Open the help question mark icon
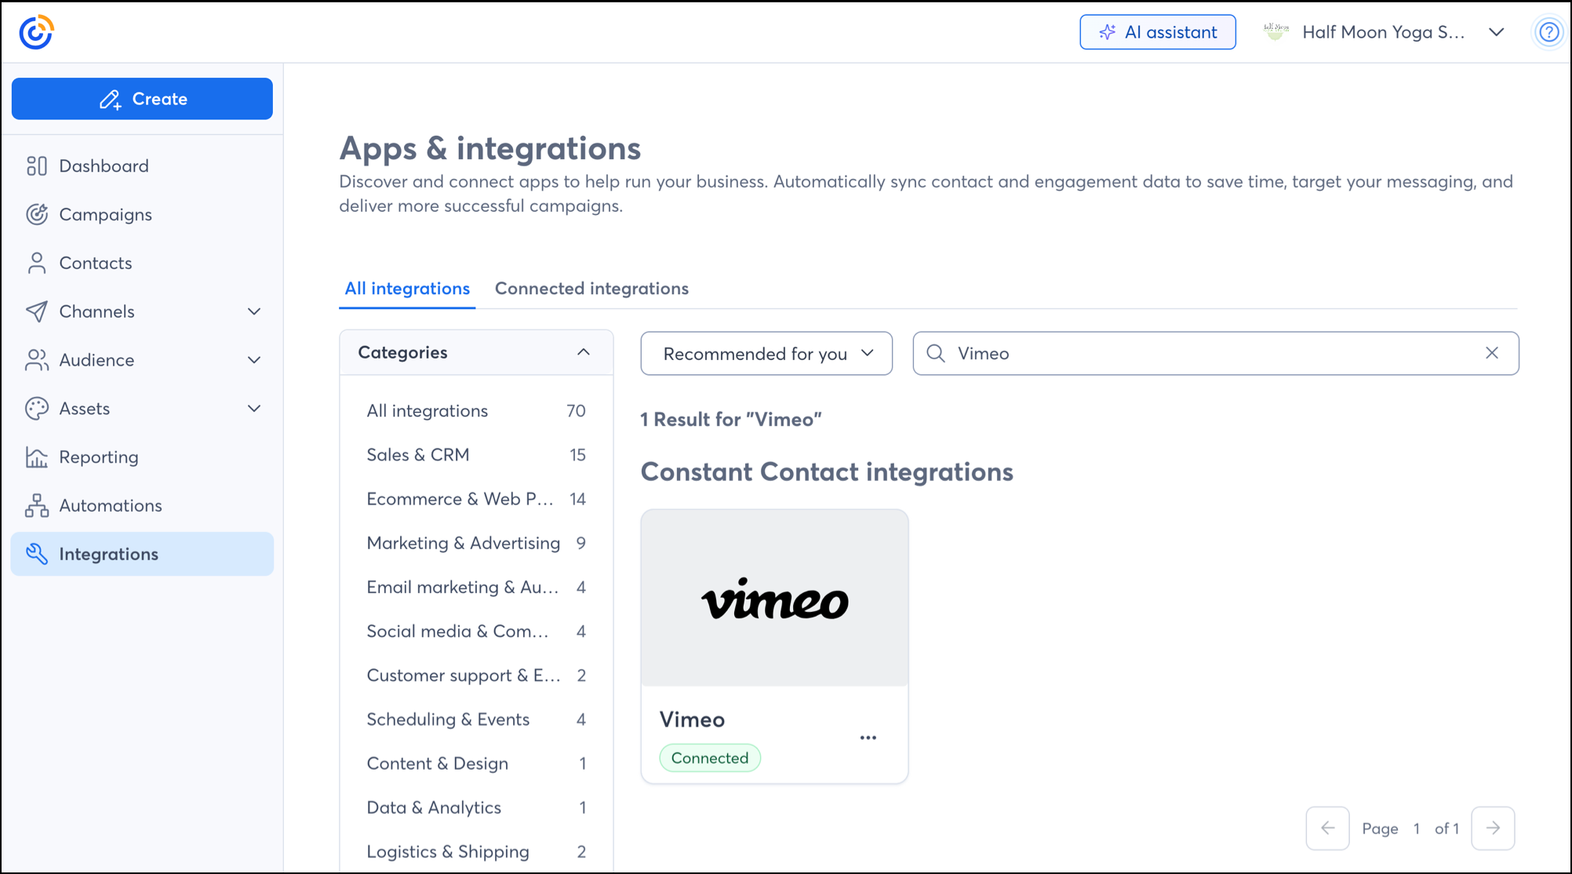This screenshot has width=1572, height=874. (1548, 32)
